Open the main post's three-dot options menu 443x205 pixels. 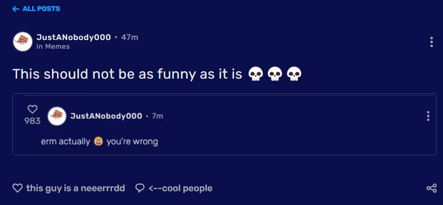tap(431, 42)
